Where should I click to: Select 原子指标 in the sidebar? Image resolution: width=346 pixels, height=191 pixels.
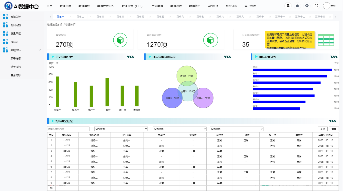point(16,58)
